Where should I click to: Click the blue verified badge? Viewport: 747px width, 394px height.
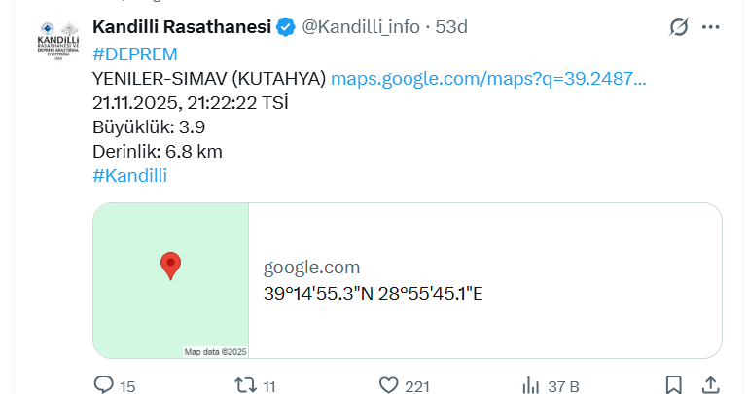click(x=286, y=27)
